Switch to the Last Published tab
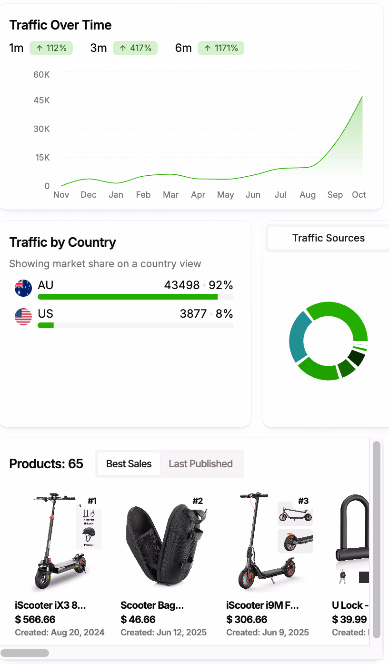This screenshot has height=664, width=389. pos(200,463)
